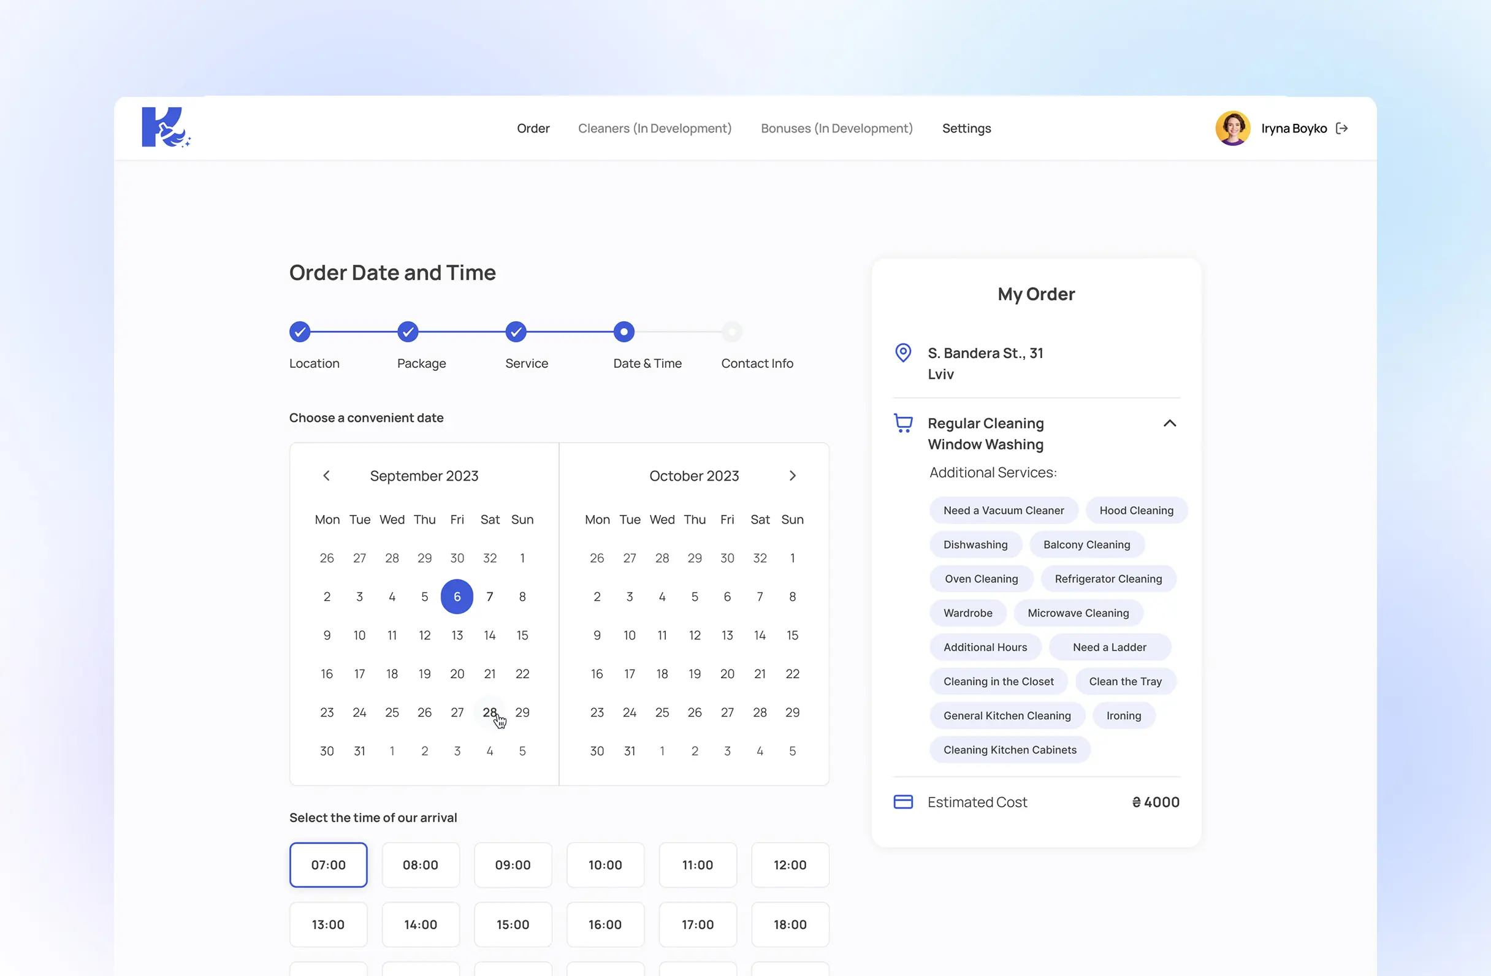Click the completed Location step checkmark

tap(300, 332)
